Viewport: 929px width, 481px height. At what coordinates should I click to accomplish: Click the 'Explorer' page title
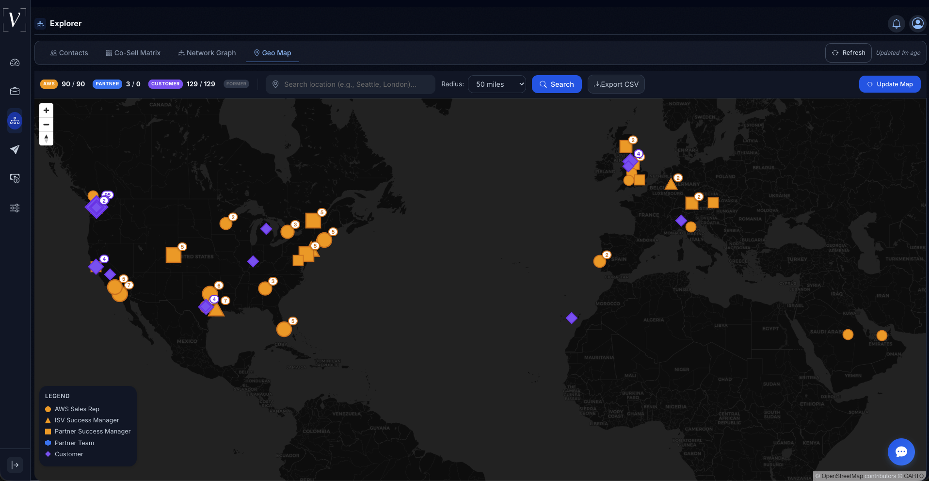pos(65,23)
